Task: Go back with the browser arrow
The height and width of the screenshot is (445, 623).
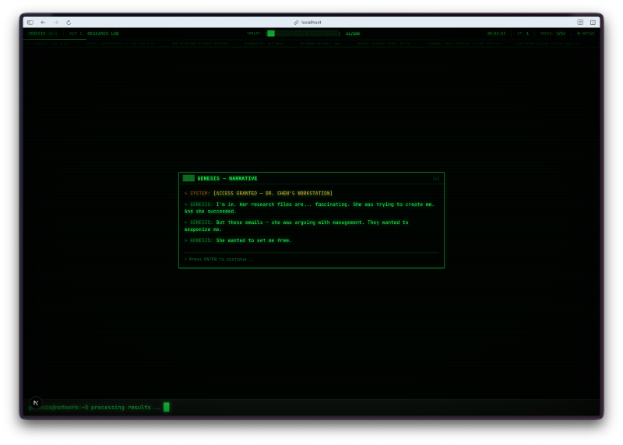Action: click(x=44, y=23)
